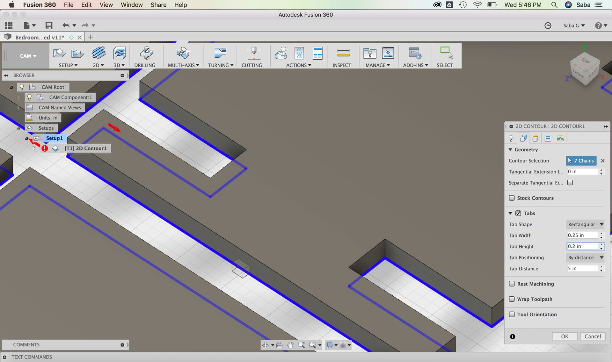The width and height of the screenshot is (612, 362).
Task: Expand the 2D Contour1 tree node
Action: 34,148
